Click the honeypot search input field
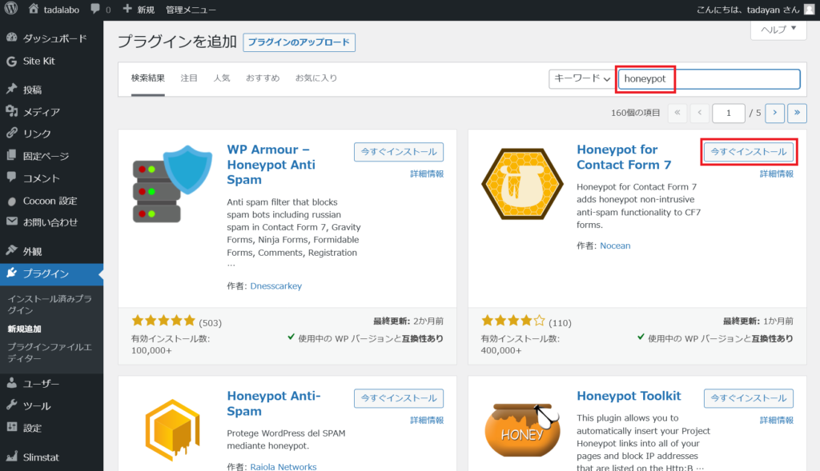The height and width of the screenshot is (471, 820). (x=709, y=78)
